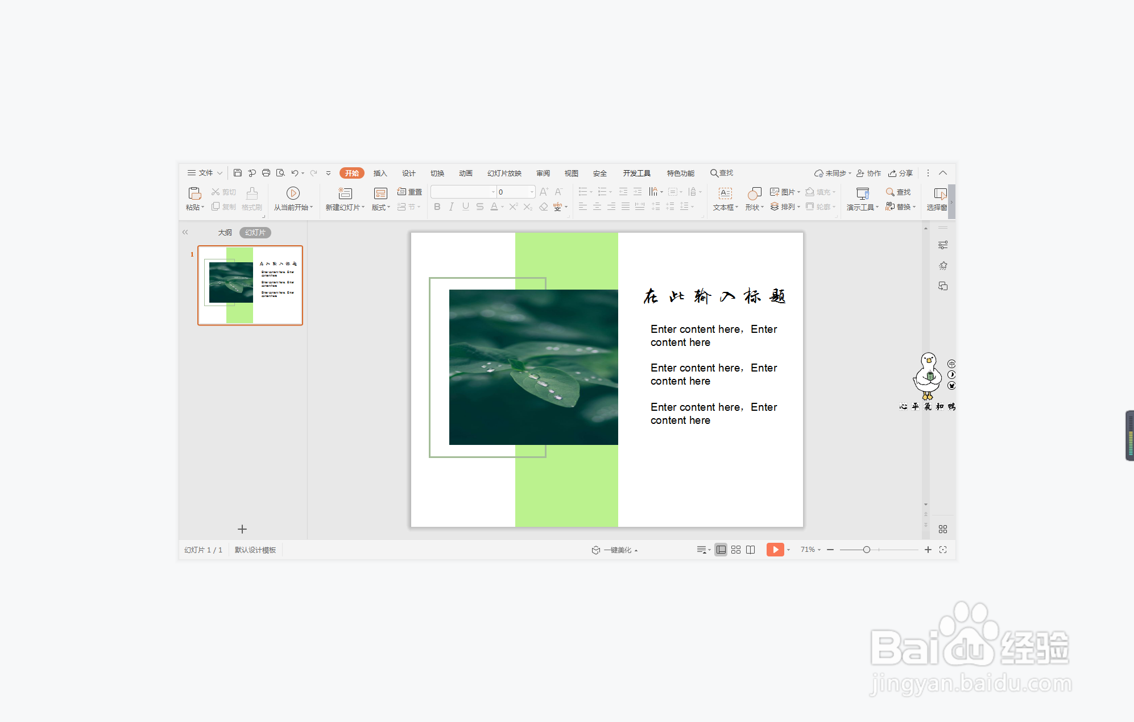Expand the 文件 file menu dropdown

[x=205, y=173]
